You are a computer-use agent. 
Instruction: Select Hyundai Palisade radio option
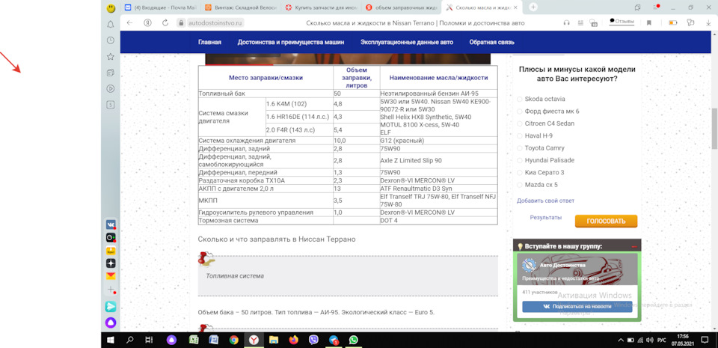click(519, 160)
